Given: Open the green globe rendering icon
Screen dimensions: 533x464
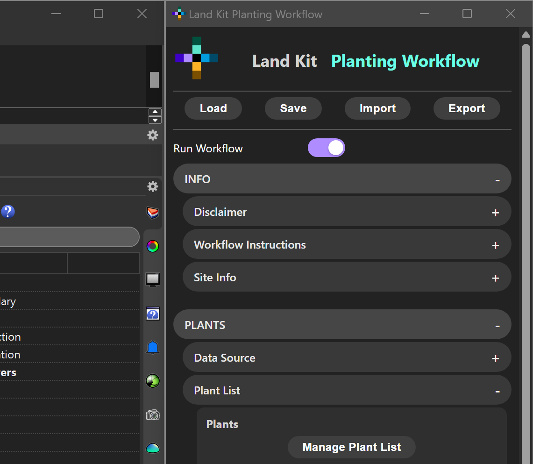Looking at the screenshot, I should pyautogui.click(x=153, y=381).
